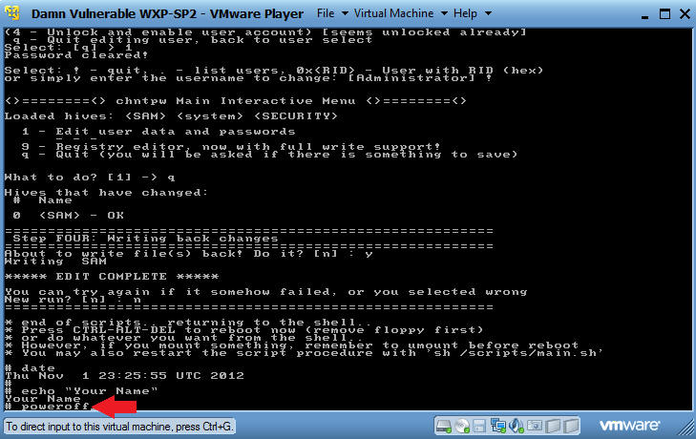The height and width of the screenshot is (439, 696).
Task: Click the '0 <SAM> - OK' hive line
Action: click(69, 216)
